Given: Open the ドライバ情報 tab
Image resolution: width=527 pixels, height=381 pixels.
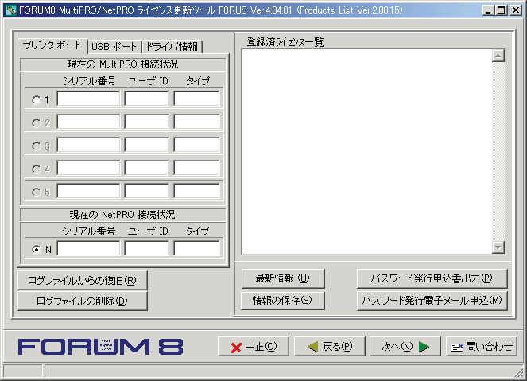Looking at the screenshot, I should tap(172, 46).
